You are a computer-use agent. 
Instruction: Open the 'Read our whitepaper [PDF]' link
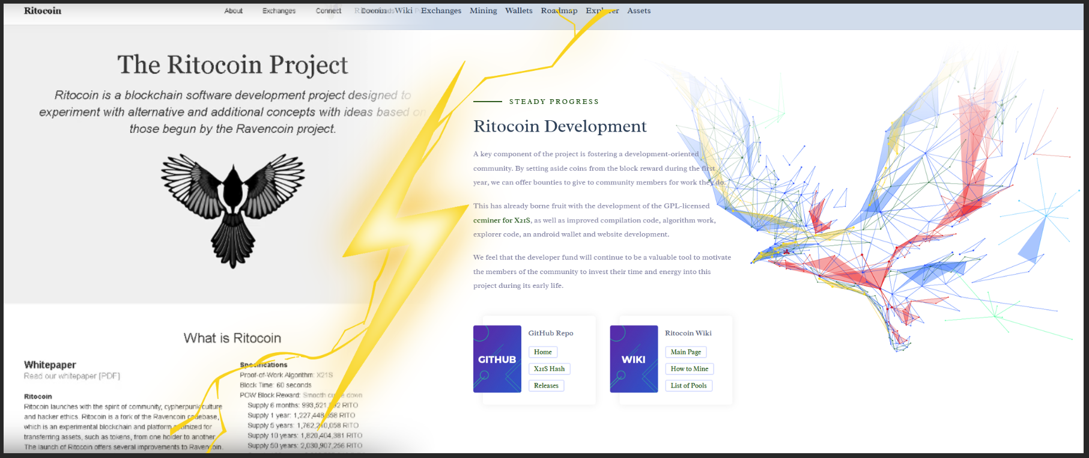pyautogui.click(x=72, y=376)
